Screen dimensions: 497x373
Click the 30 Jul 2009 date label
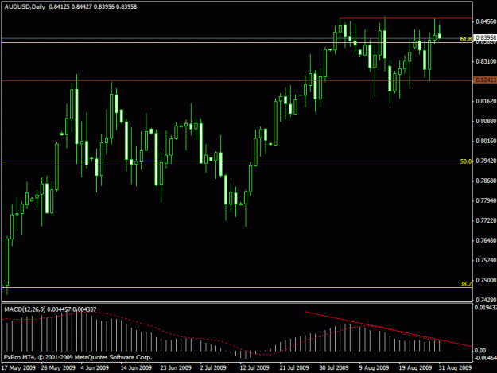pos(334,368)
